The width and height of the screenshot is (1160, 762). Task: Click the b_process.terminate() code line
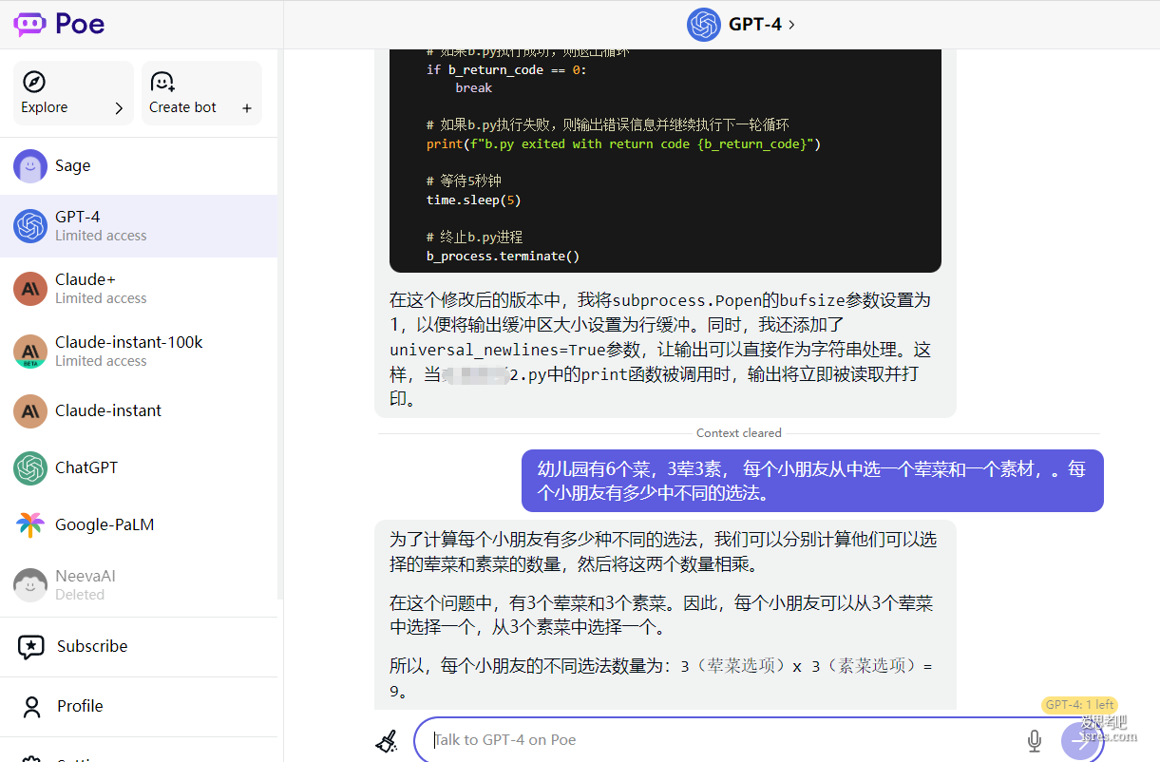click(x=503, y=257)
